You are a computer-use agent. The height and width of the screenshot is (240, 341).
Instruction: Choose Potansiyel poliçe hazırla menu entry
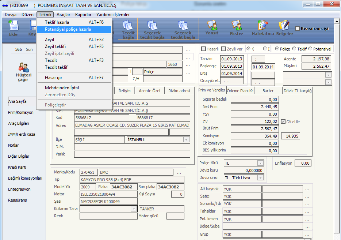68,29
